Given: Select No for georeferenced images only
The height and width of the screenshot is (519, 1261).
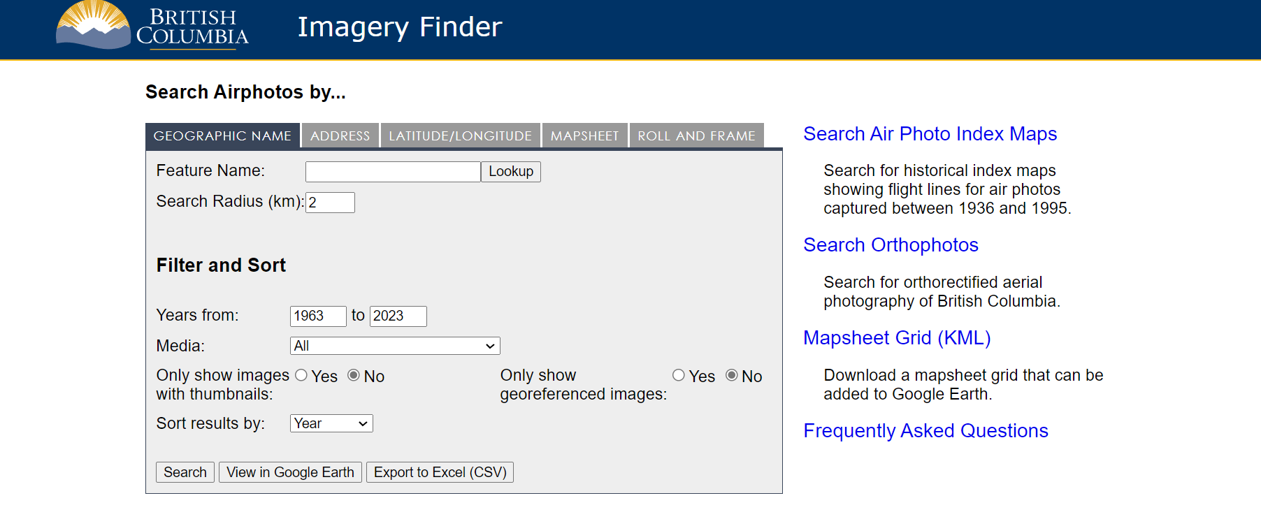Looking at the screenshot, I should 732,375.
